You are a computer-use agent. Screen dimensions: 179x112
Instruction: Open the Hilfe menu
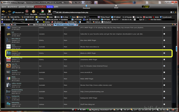point(56,7)
